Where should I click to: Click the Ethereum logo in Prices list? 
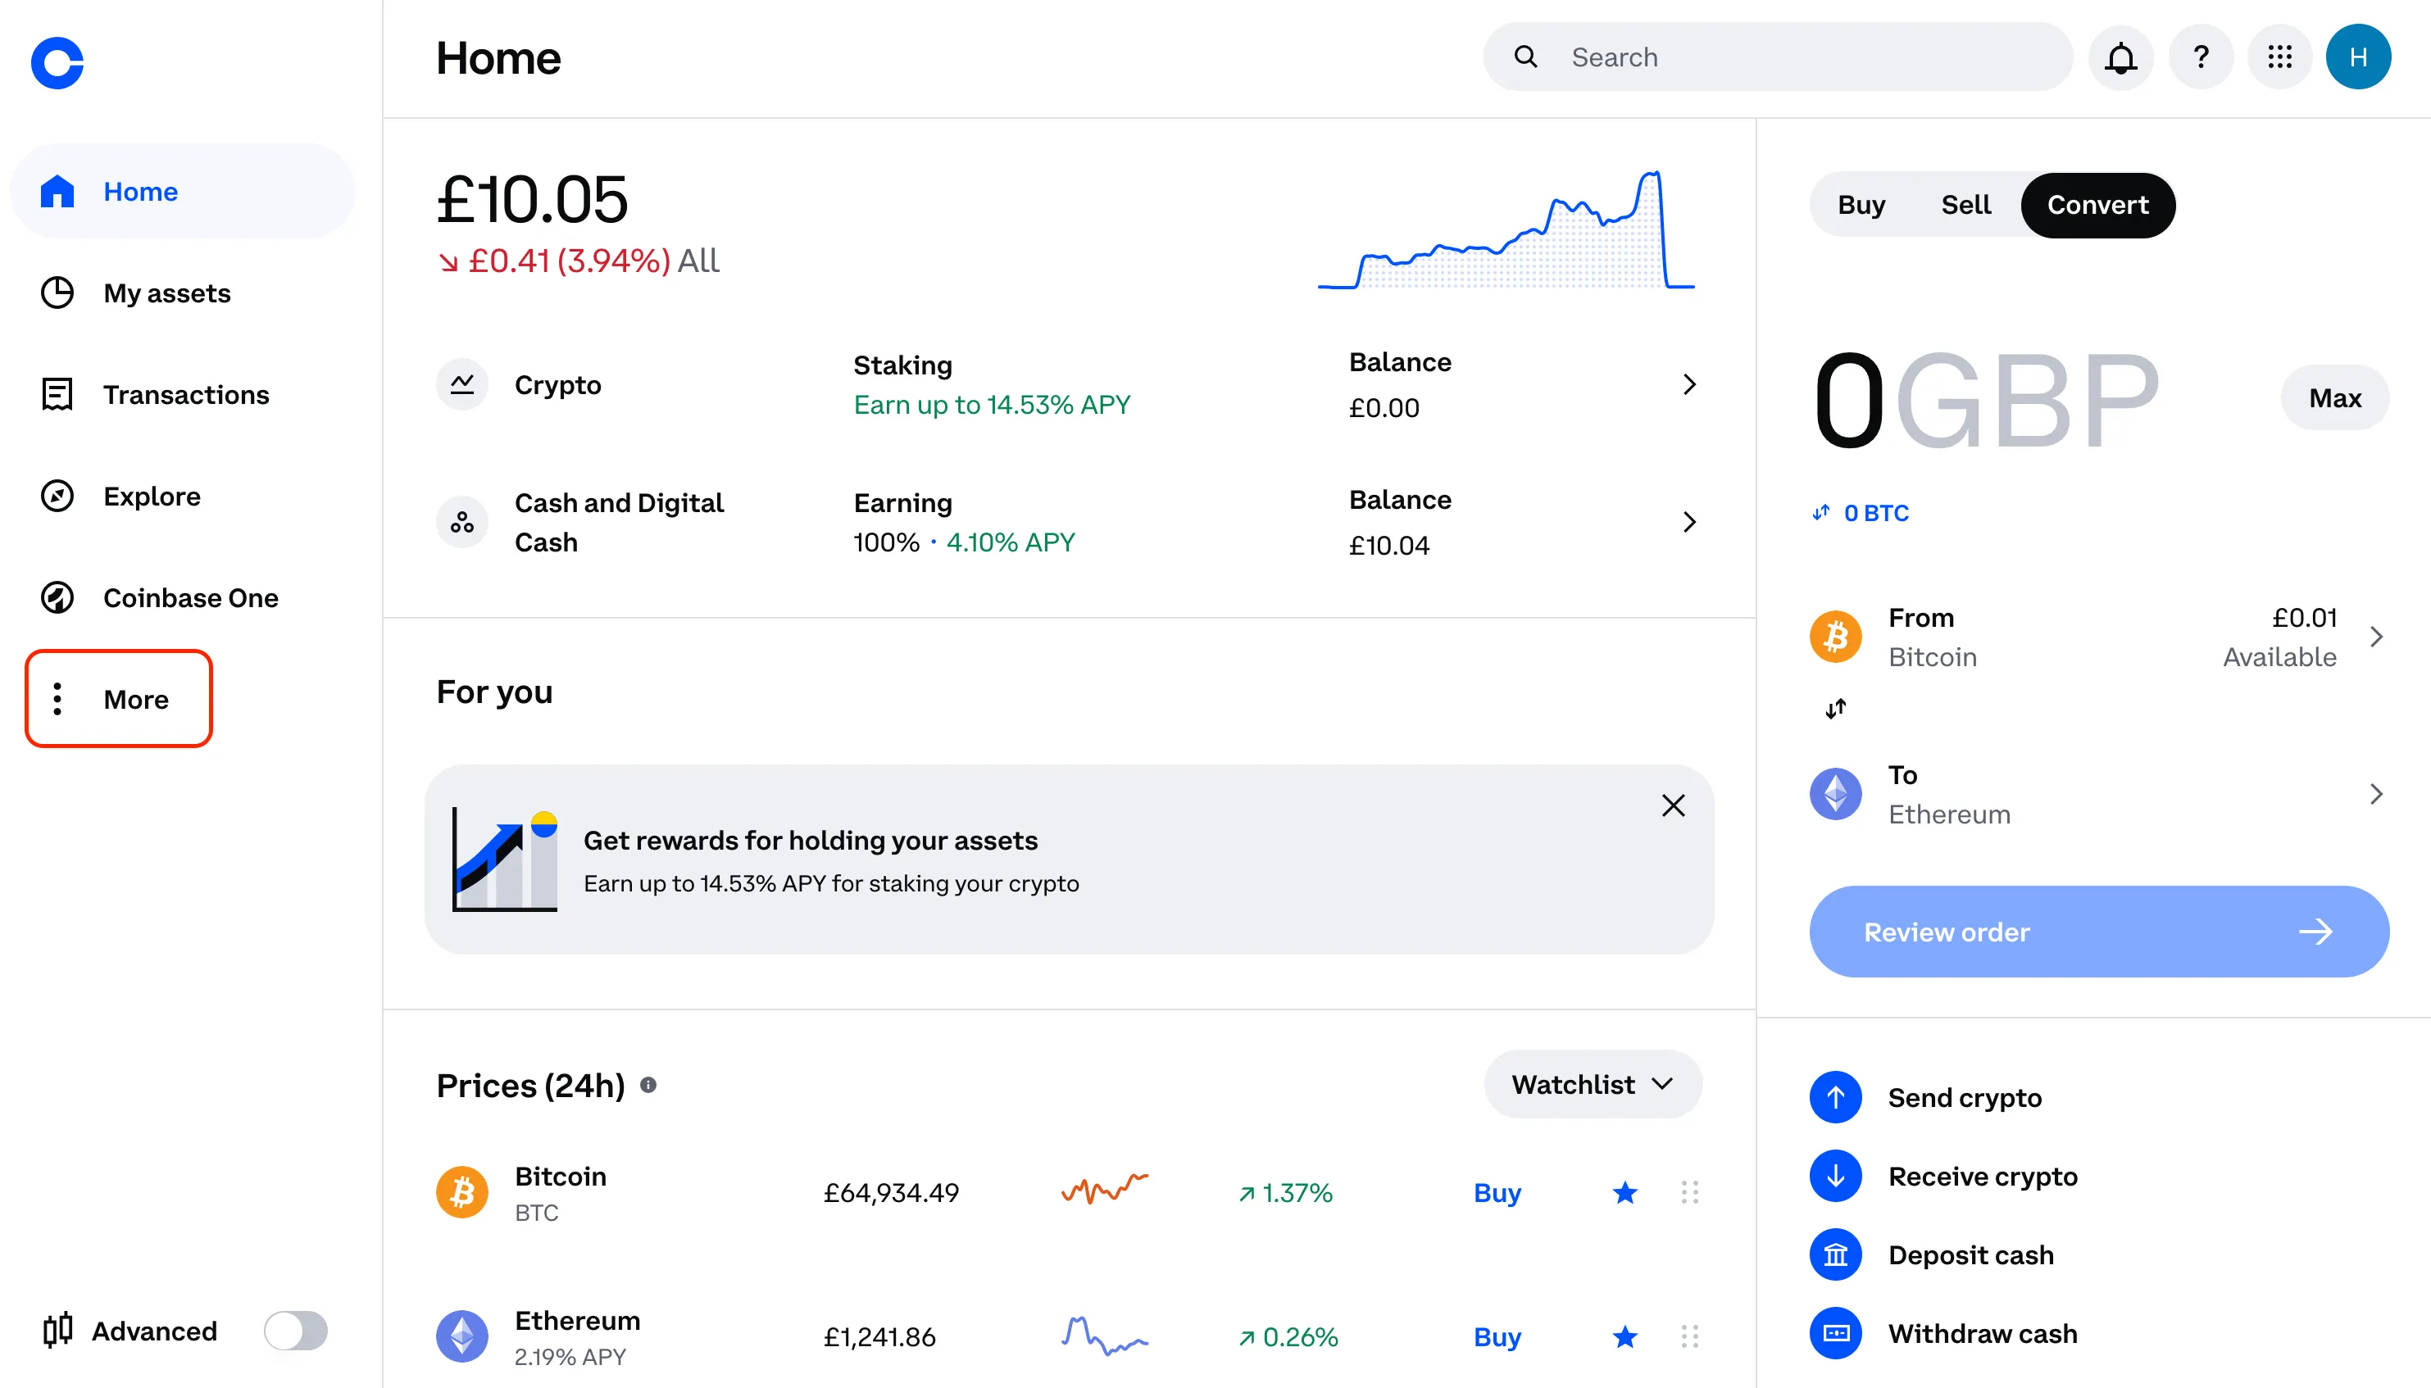point(462,1336)
